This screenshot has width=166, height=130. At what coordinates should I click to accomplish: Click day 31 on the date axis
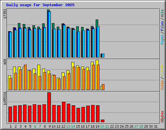tap(156, 126)
